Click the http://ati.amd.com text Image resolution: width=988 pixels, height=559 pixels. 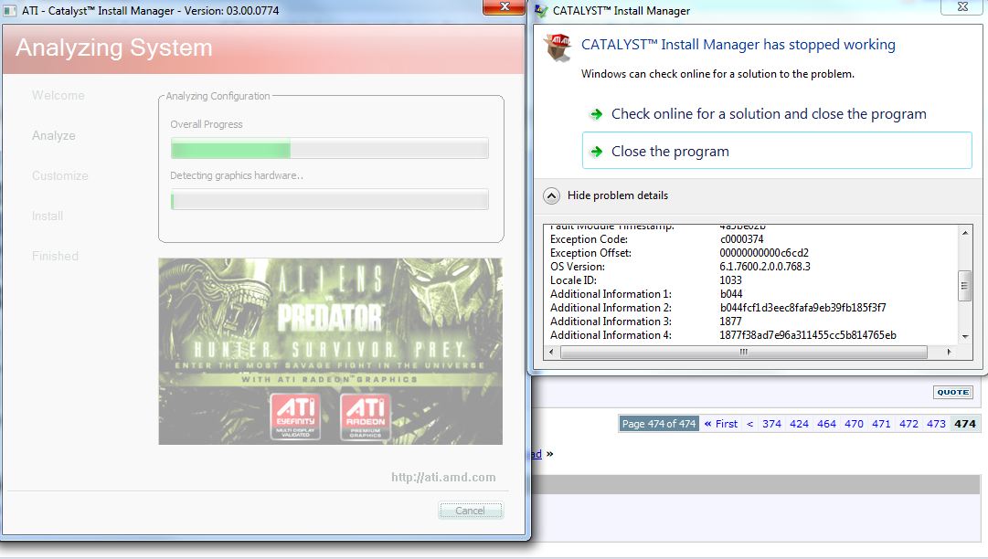coord(443,477)
